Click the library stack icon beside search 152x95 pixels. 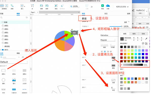click(23, 57)
